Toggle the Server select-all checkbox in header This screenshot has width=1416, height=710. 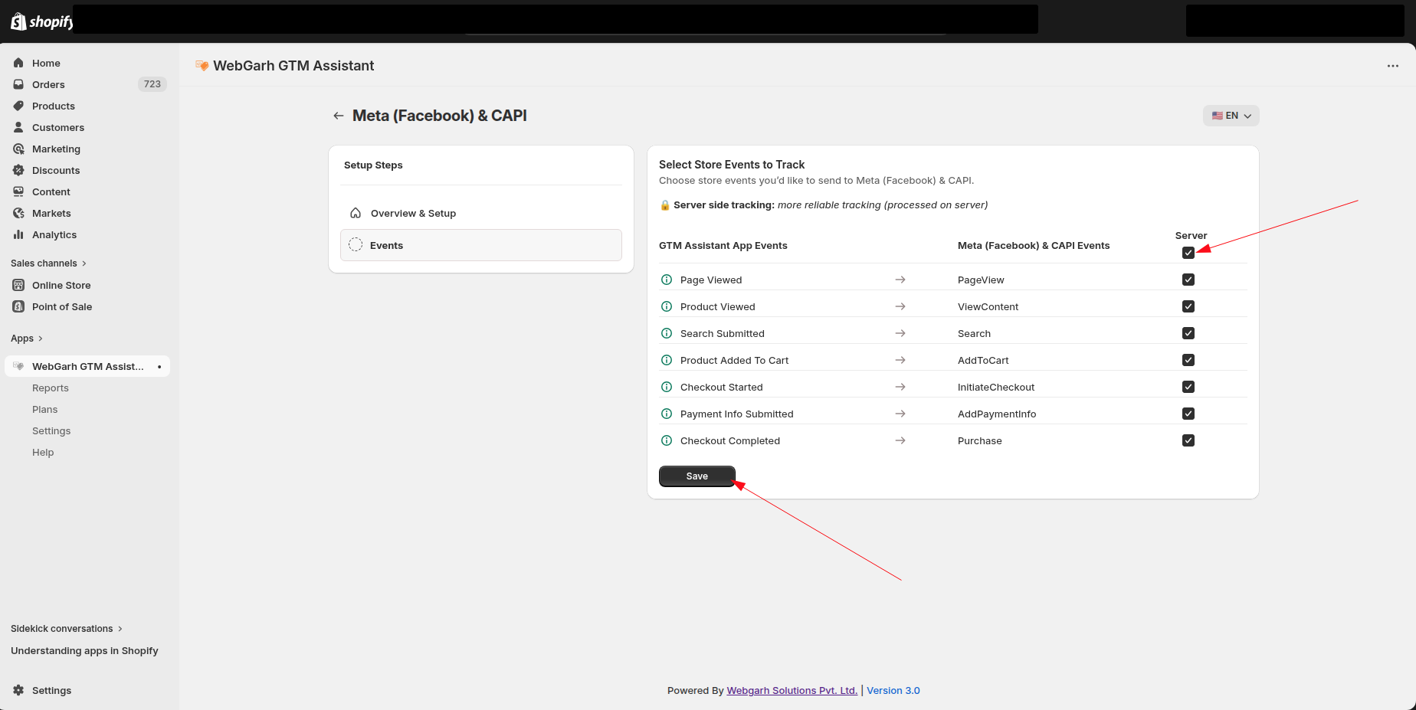point(1188,253)
